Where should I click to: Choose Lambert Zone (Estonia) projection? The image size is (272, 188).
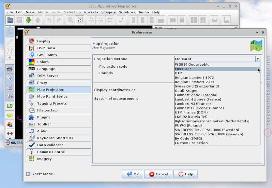point(217,95)
